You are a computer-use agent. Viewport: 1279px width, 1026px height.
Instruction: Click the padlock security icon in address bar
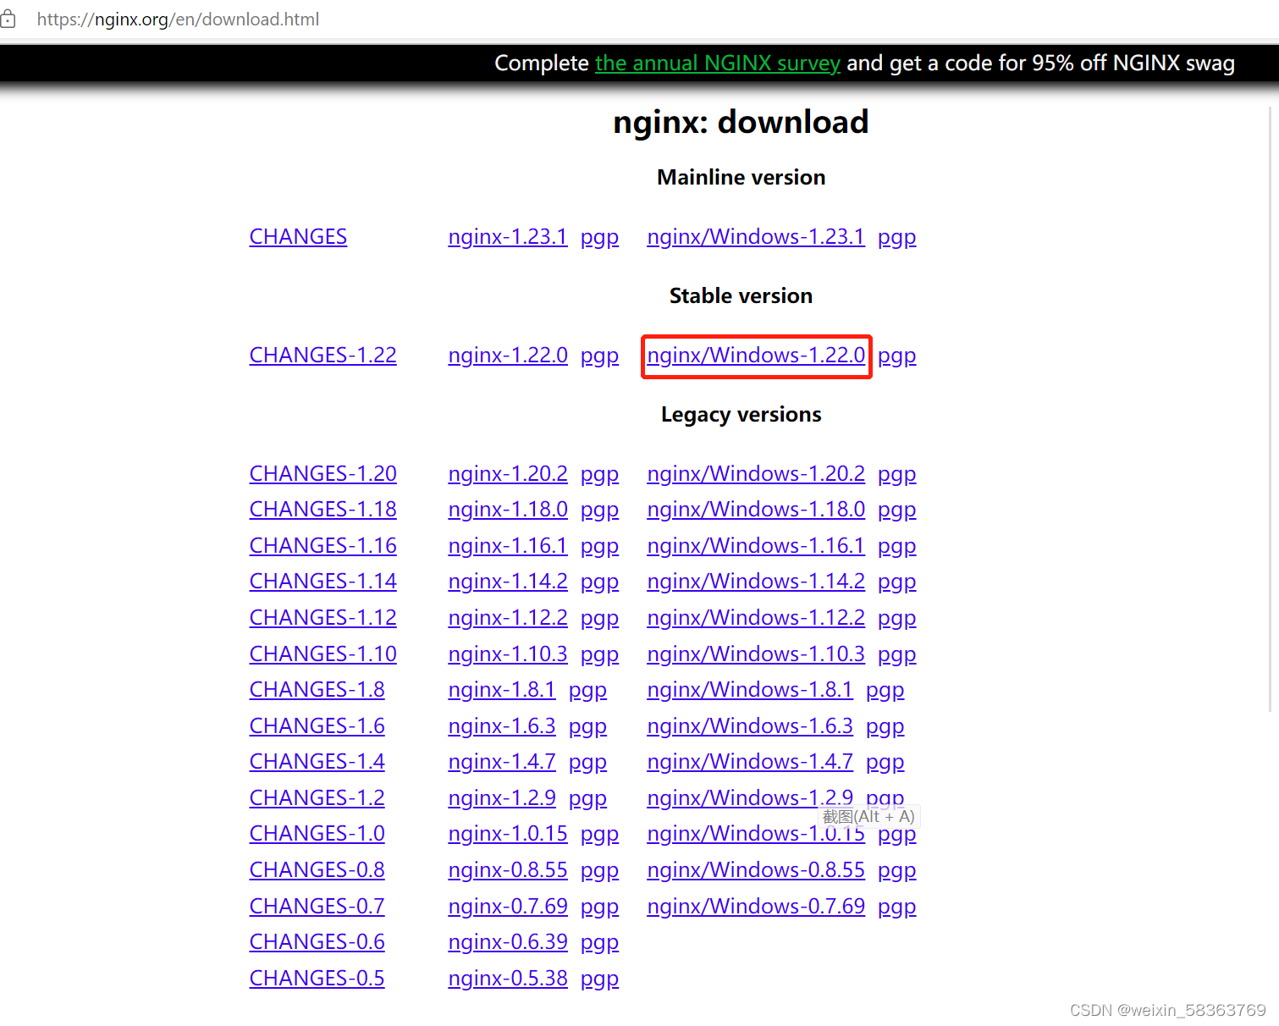point(11,19)
